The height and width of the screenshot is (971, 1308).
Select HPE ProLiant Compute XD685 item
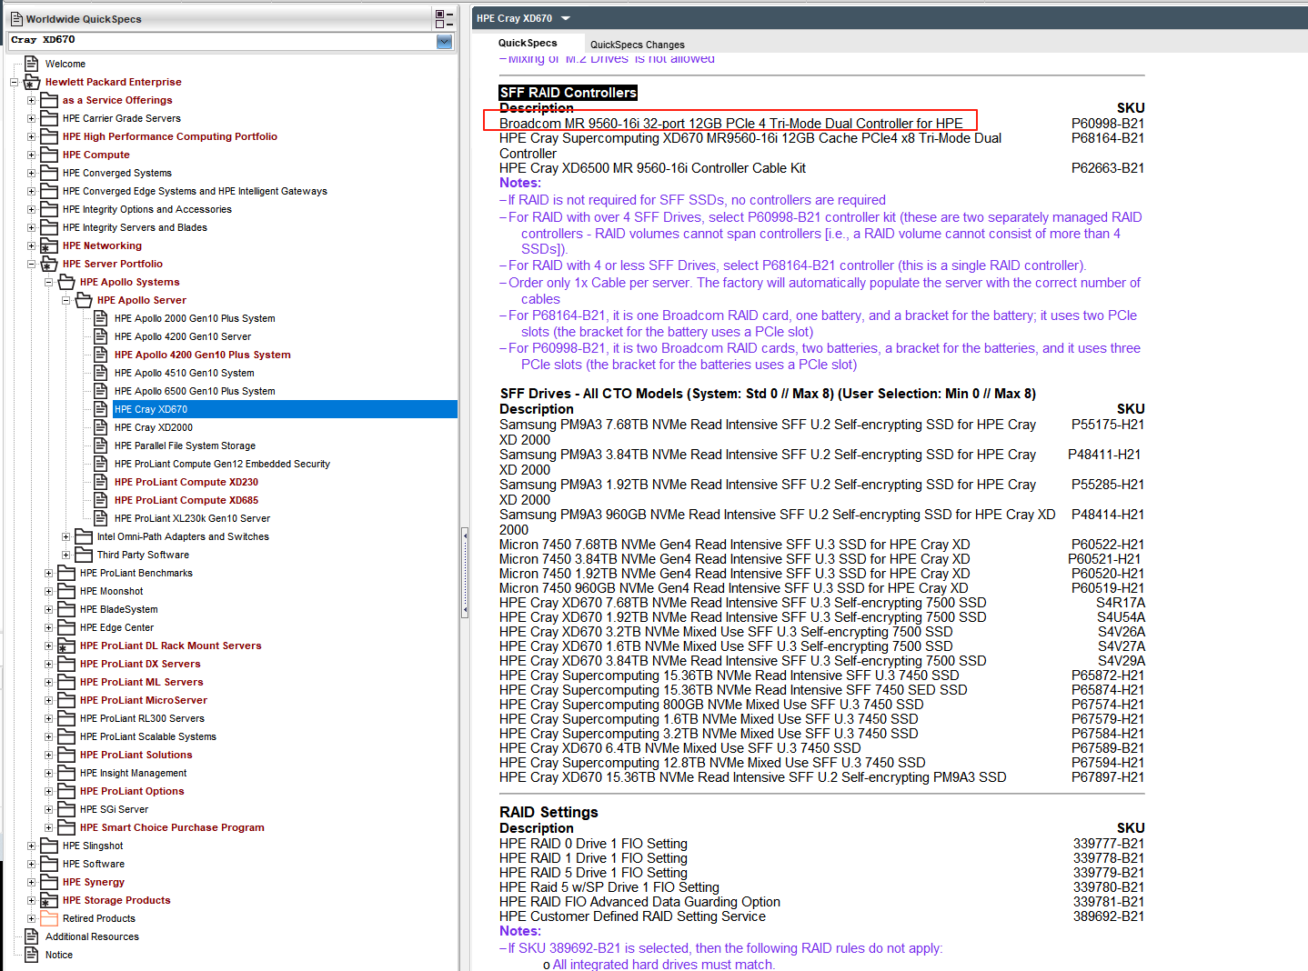pyautogui.click(x=186, y=500)
